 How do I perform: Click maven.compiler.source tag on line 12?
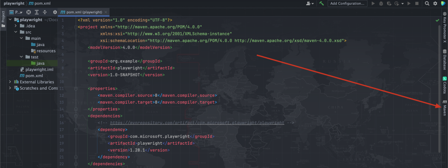pyautogui.click(x=126, y=95)
